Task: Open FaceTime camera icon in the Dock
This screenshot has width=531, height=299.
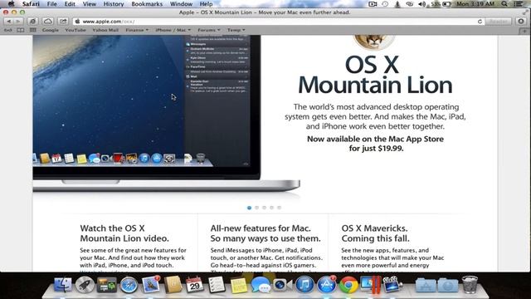Action: click(x=282, y=285)
